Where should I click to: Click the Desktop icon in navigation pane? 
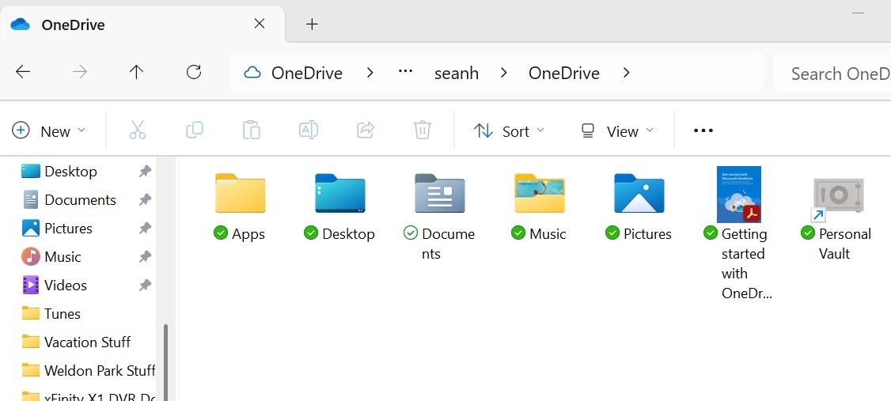point(31,171)
